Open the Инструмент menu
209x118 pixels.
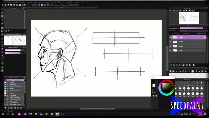point(68,2)
